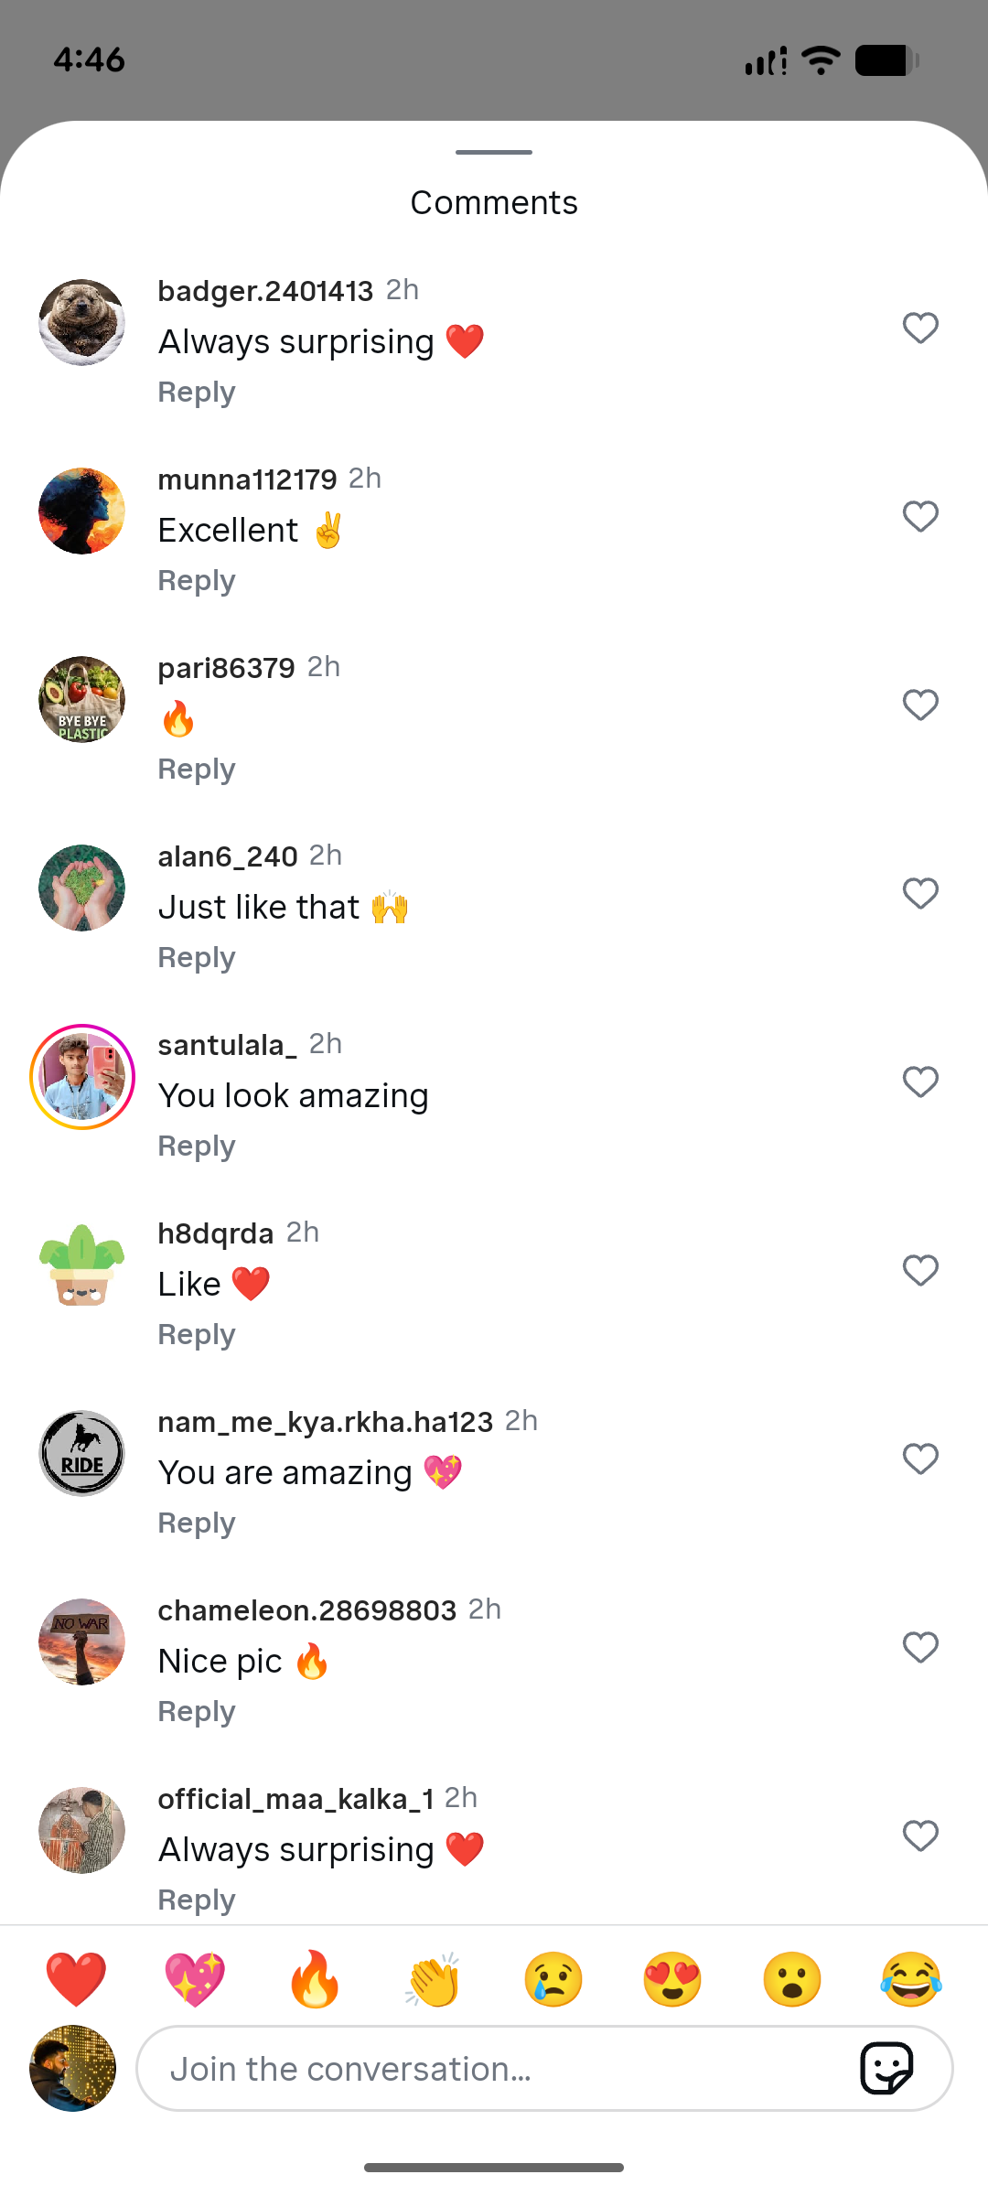Tap the "Join the conversation" input field
The width and height of the screenshot is (988, 2196).
(494, 2069)
